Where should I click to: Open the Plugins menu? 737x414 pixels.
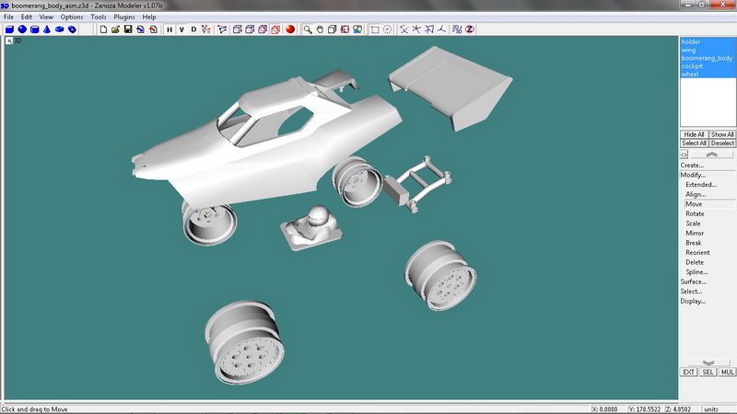[x=123, y=17]
